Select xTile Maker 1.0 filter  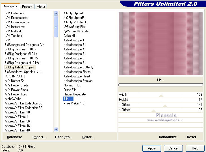click(74, 103)
